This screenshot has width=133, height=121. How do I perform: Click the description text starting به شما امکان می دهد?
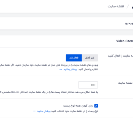pyautogui.click(x=49, y=92)
